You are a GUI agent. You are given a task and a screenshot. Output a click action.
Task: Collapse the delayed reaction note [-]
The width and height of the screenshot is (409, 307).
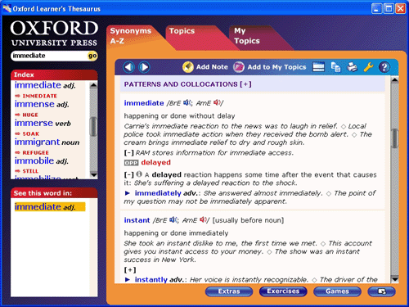(x=129, y=174)
